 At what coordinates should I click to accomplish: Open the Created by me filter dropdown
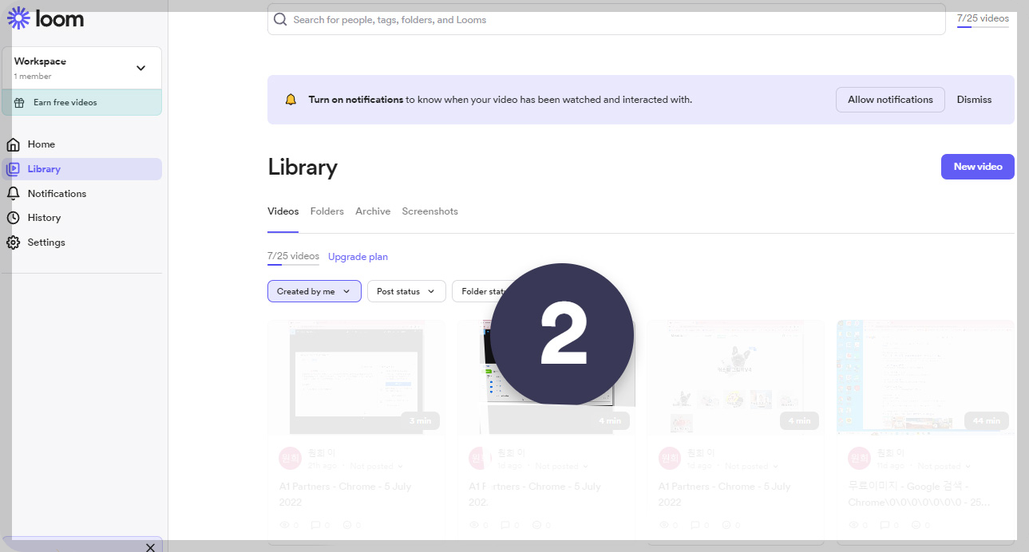(x=315, y=291)
